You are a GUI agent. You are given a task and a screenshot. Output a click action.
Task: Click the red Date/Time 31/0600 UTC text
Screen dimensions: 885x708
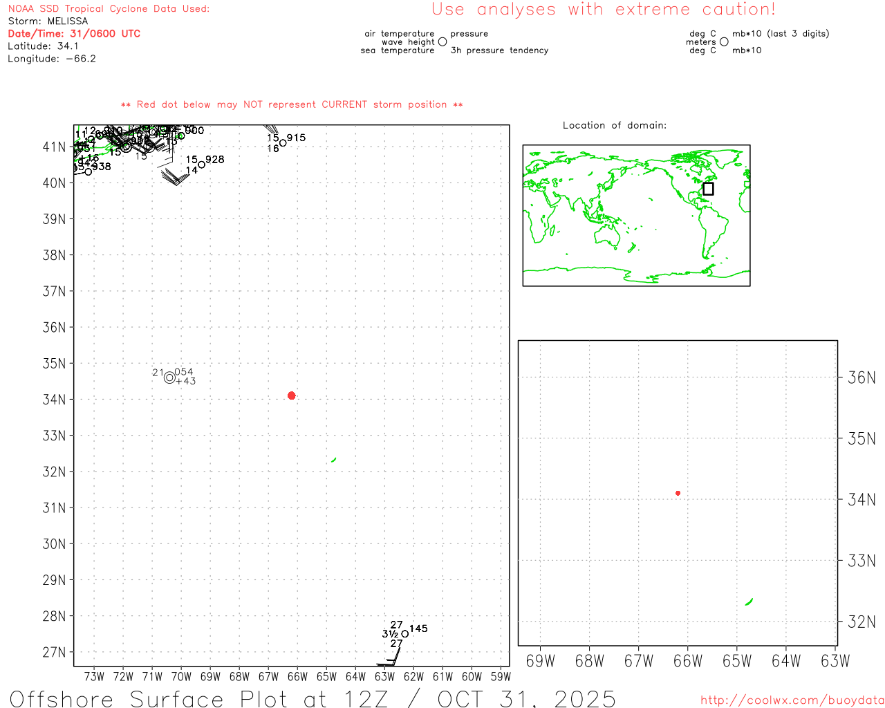pos(74,34)
